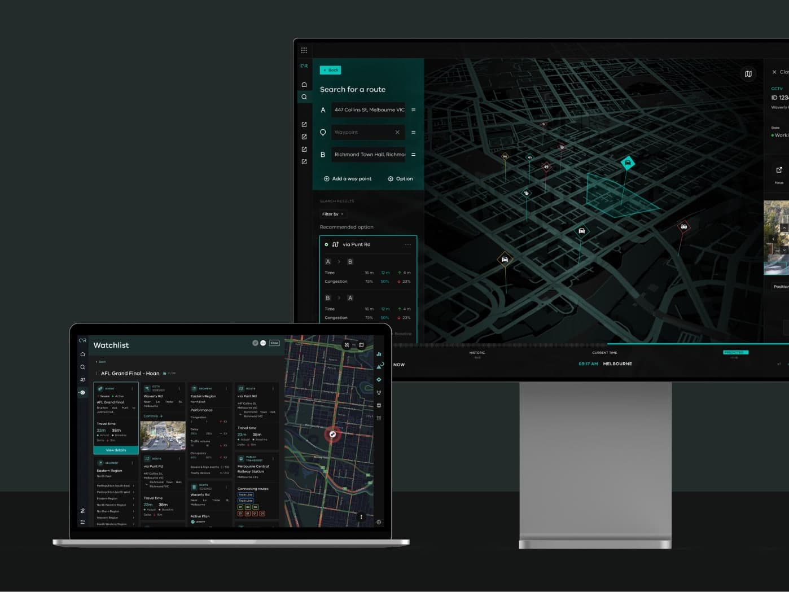Select the Historic timeline label
789x592 pixels.
(x=477, y=353)
